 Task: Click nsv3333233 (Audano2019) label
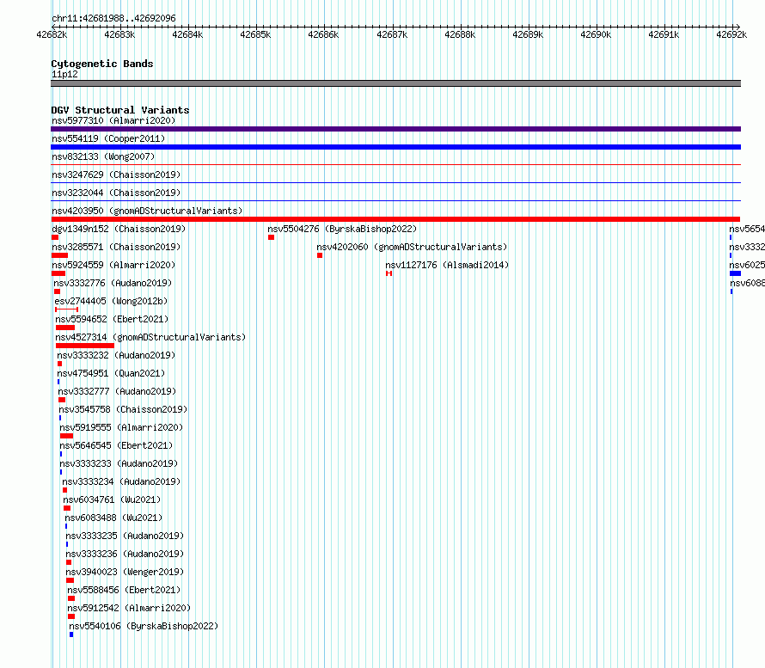tap(119, 463)
